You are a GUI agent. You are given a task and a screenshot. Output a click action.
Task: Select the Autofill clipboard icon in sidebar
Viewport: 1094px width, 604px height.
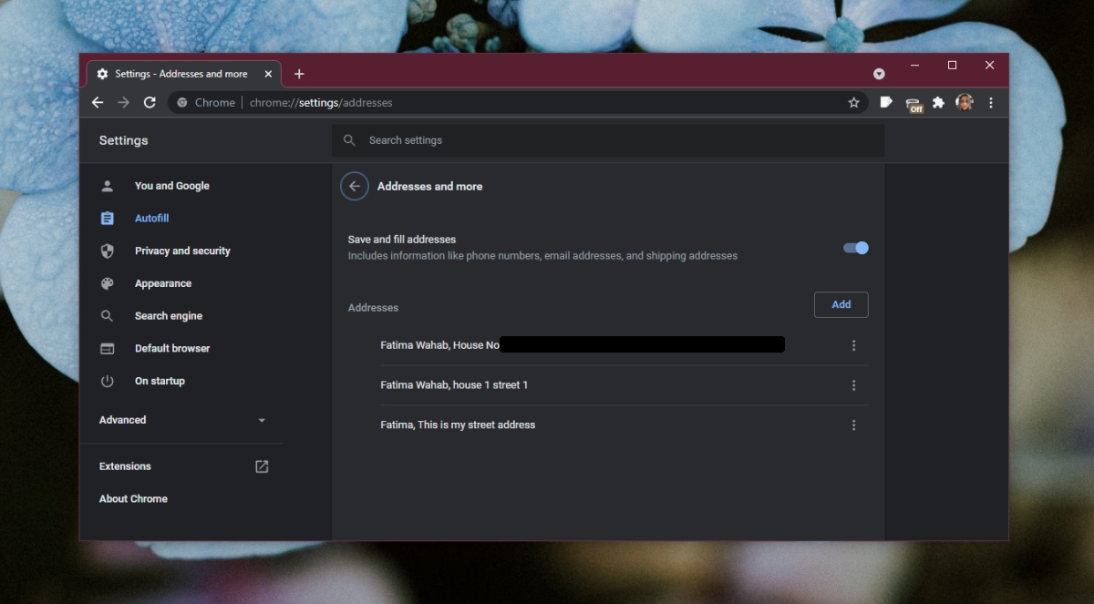coord(107,218)
